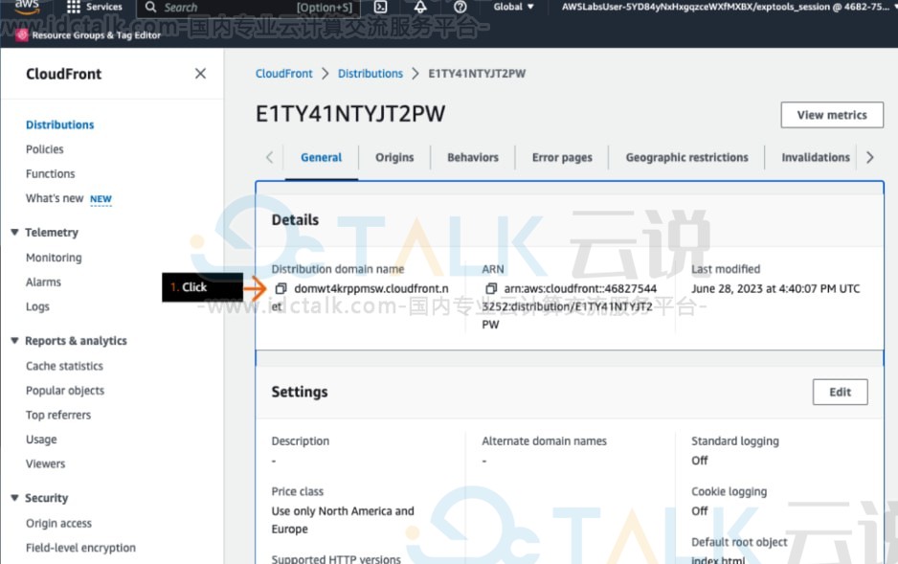Select the Last modified date value

tap(775, 288)
